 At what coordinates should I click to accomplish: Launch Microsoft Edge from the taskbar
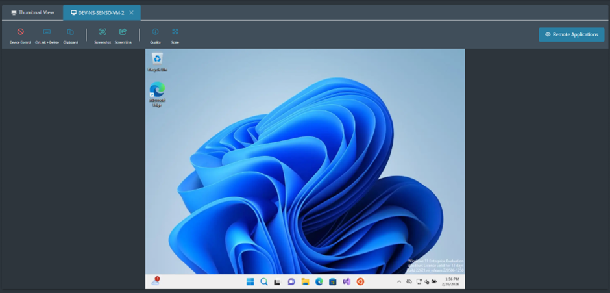pos(319,282)
